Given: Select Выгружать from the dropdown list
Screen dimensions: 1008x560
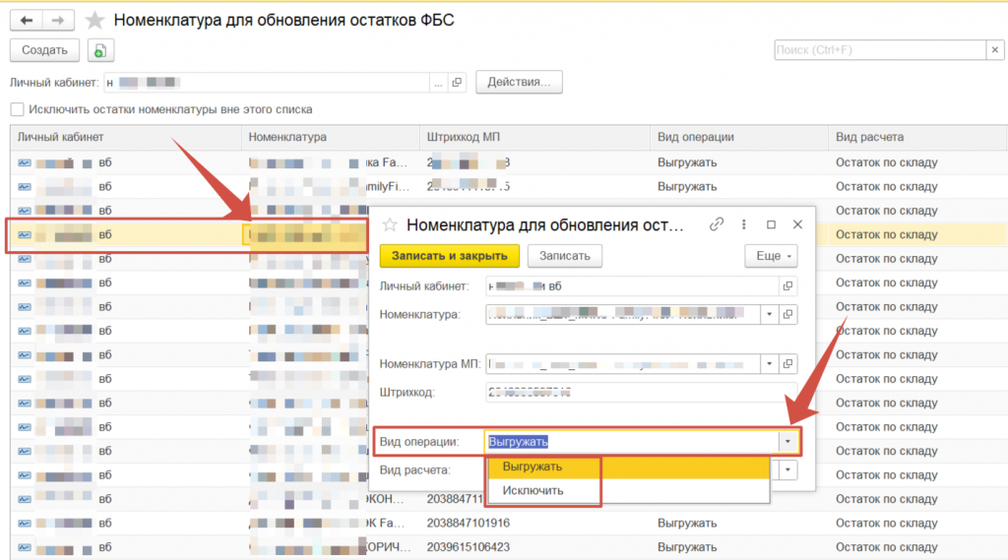Looking at the screenshot, I should (532, 467).
